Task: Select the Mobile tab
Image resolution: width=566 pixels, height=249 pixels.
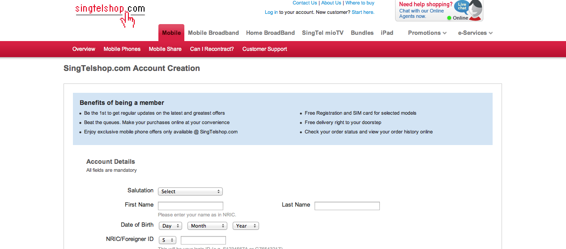Action: click(x=171, y=33)
